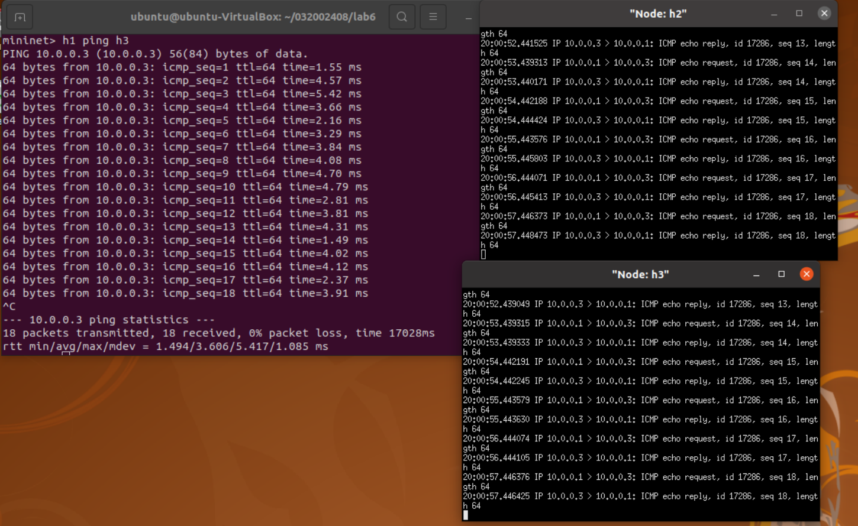Select the icmp_seq=2 time=4.57 ms line
Viewport: 858px width, 526px height.
pyautogui.click(x=182, y=80)
